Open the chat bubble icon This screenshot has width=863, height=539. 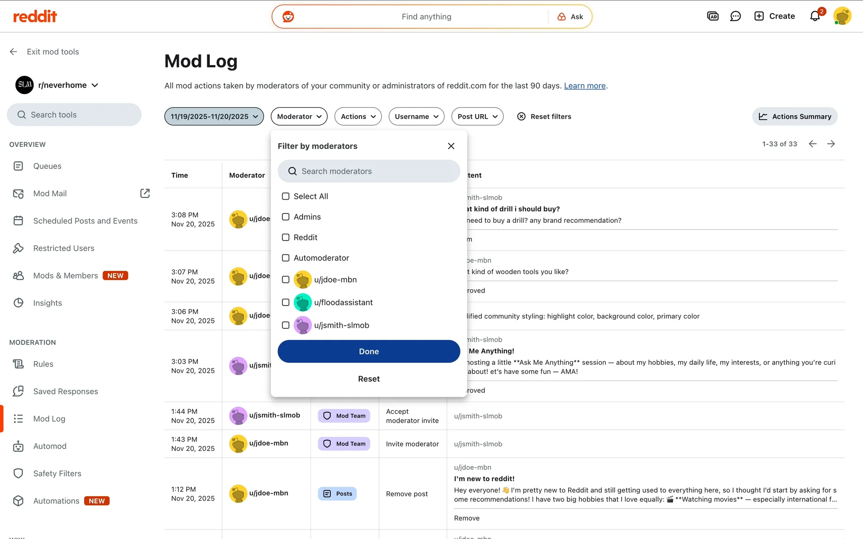[x=735, y=16]
